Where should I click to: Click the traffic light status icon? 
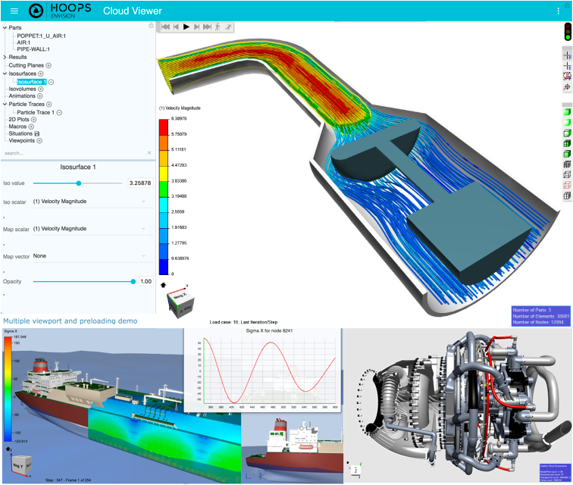tap(567, 32)
